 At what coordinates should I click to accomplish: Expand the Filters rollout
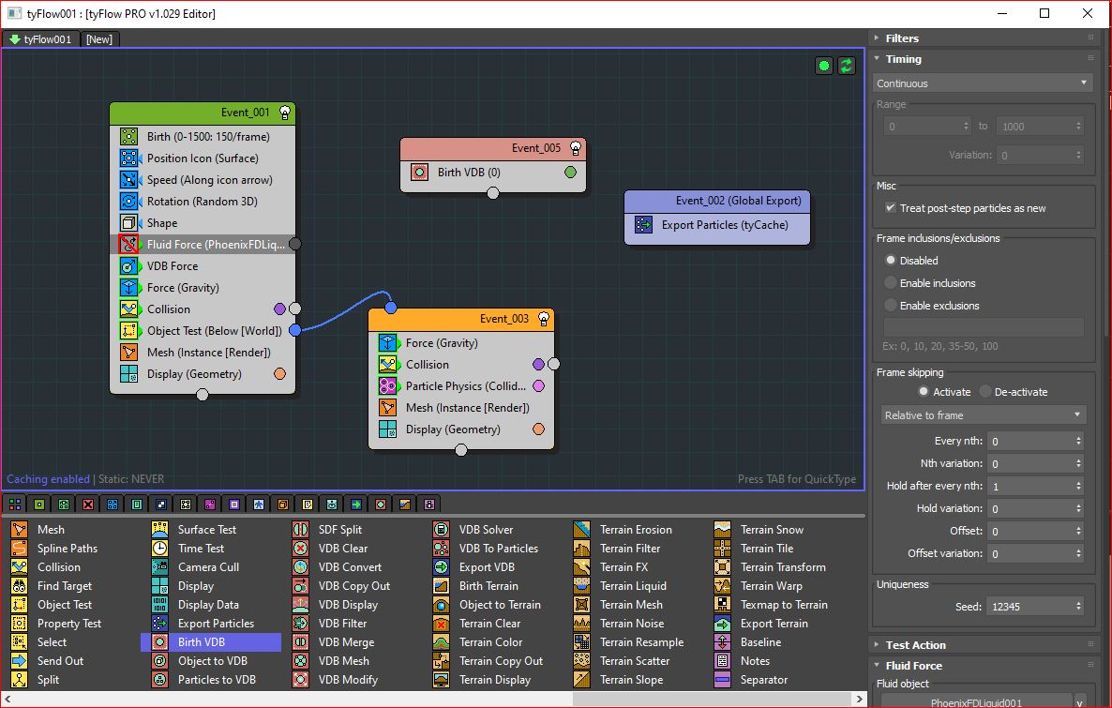click(902, 38)
